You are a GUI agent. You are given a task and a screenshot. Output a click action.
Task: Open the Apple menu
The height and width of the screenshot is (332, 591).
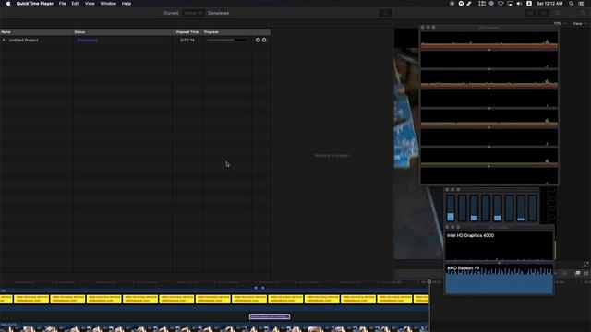[8, 4]
